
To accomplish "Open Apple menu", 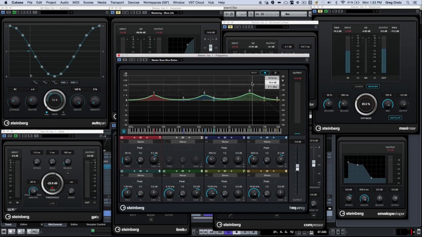I will coord(6,3).
